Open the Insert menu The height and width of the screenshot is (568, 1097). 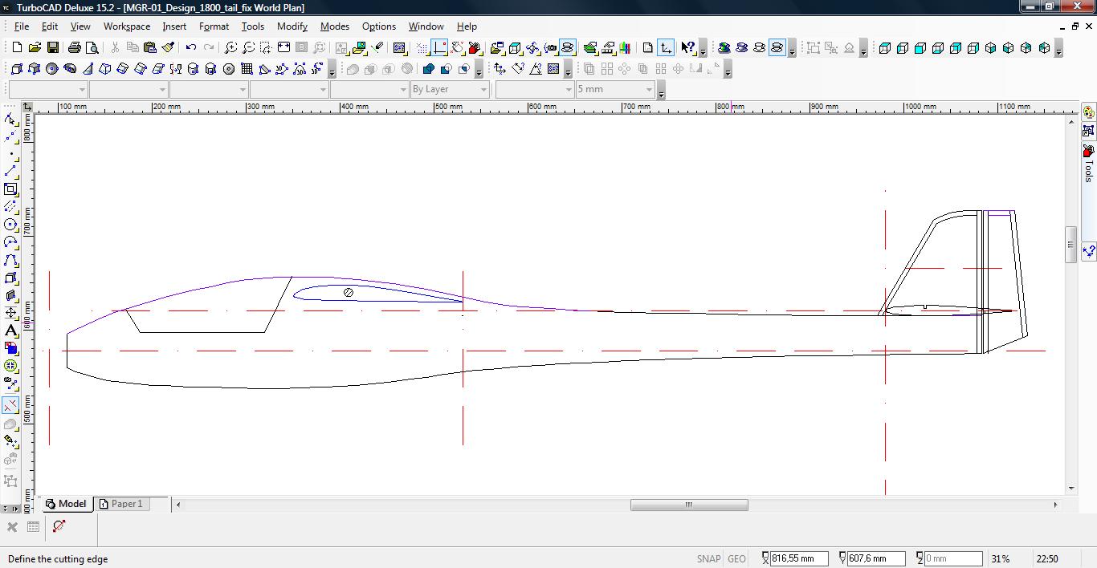[x=174, y=26]
